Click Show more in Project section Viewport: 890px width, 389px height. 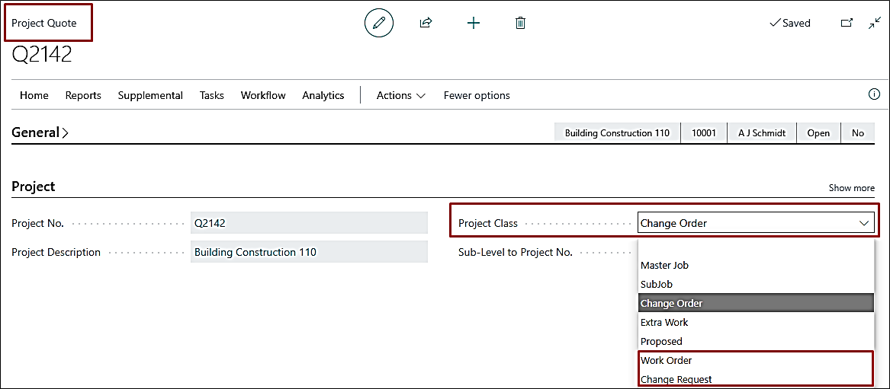(851, 188)
